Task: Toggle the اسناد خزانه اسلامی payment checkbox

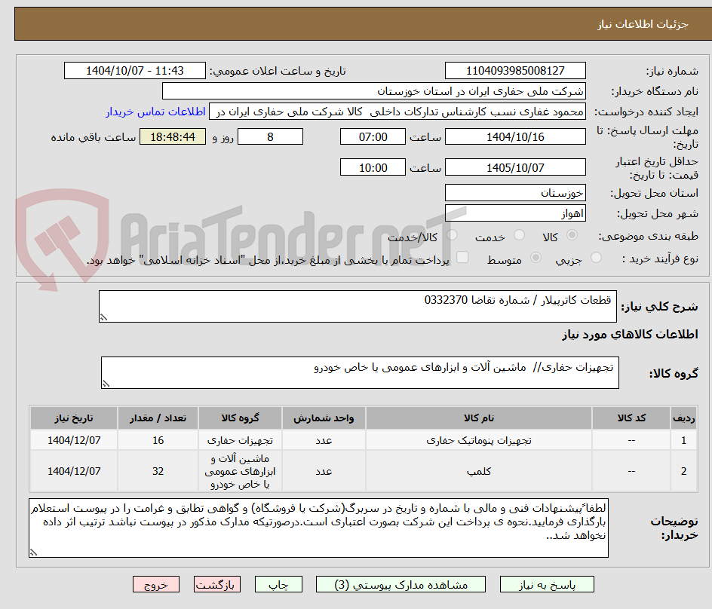Action: pos(462,257)
